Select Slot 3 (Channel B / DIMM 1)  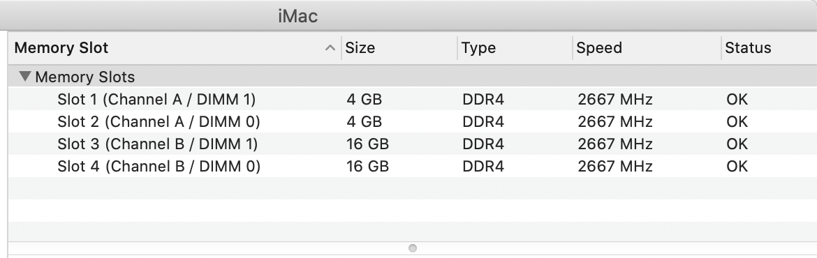tap(413, 144)
